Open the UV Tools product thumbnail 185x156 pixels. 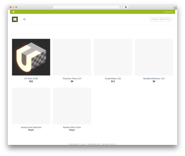[31, 57]
